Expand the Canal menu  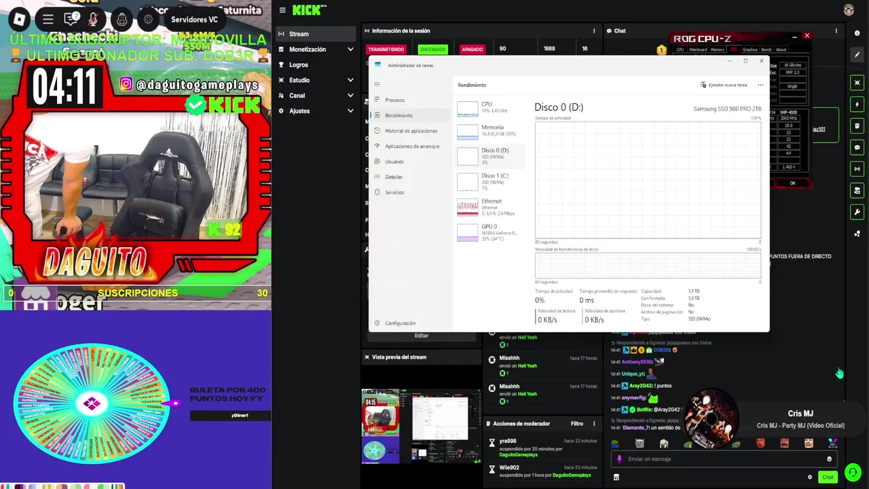click(x=315, y=96)
